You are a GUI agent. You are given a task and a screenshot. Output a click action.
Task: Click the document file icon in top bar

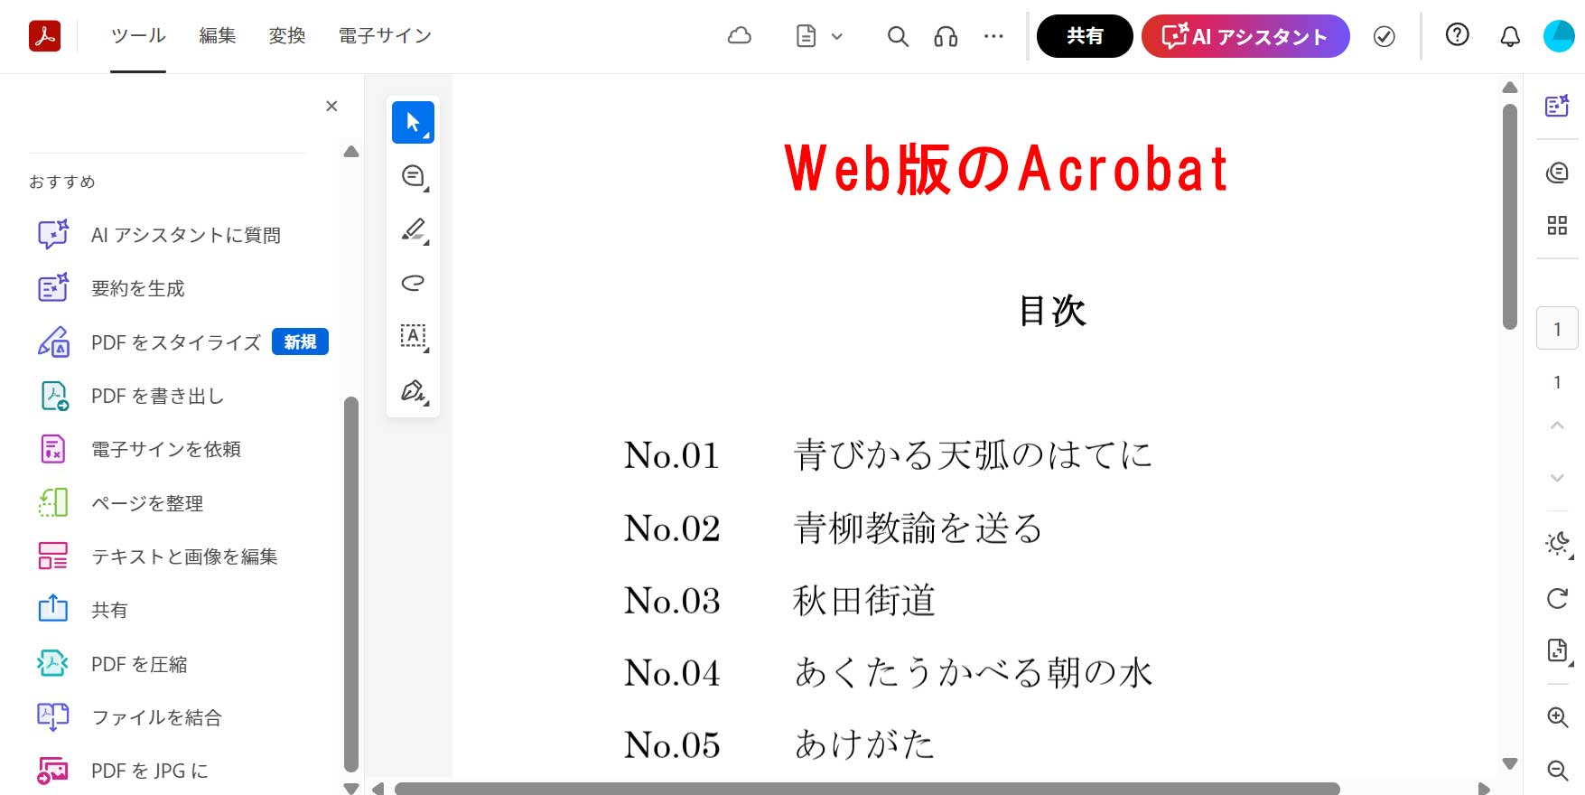pos(806,36)
